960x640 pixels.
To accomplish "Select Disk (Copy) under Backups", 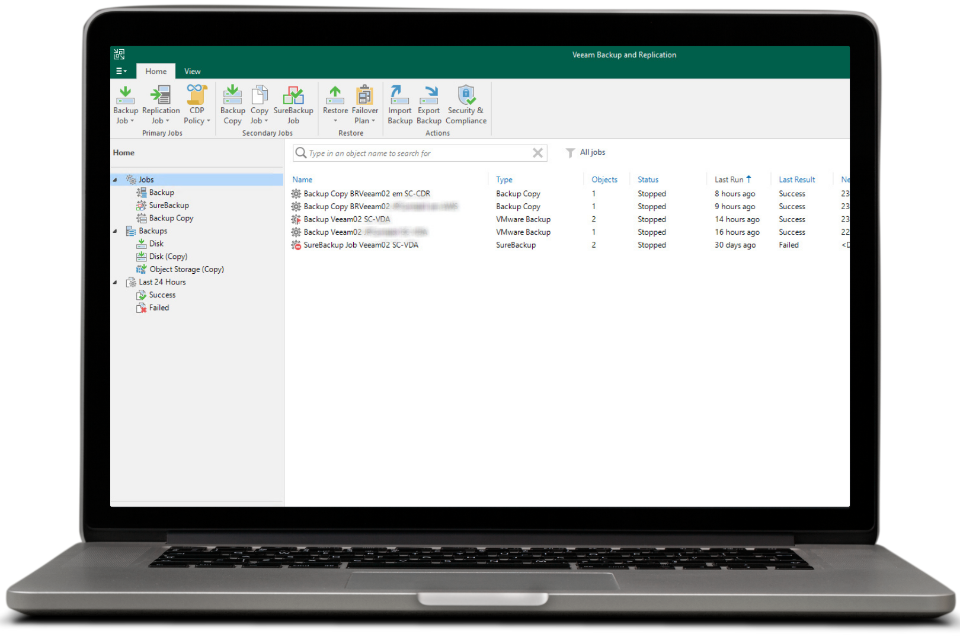I will coord(168,257).
